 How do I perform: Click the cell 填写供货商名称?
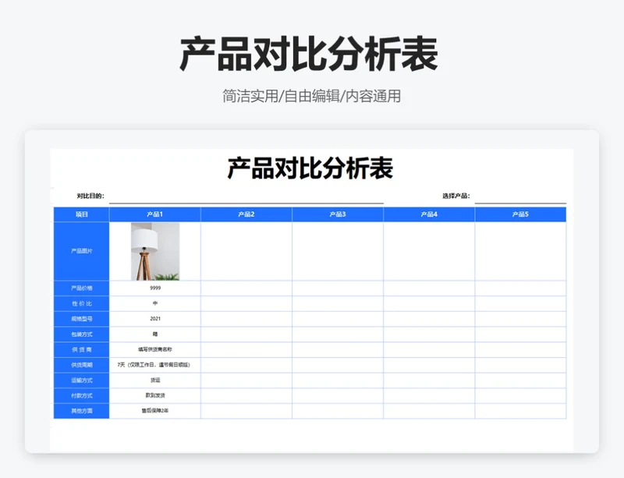[x=155, y=349]
